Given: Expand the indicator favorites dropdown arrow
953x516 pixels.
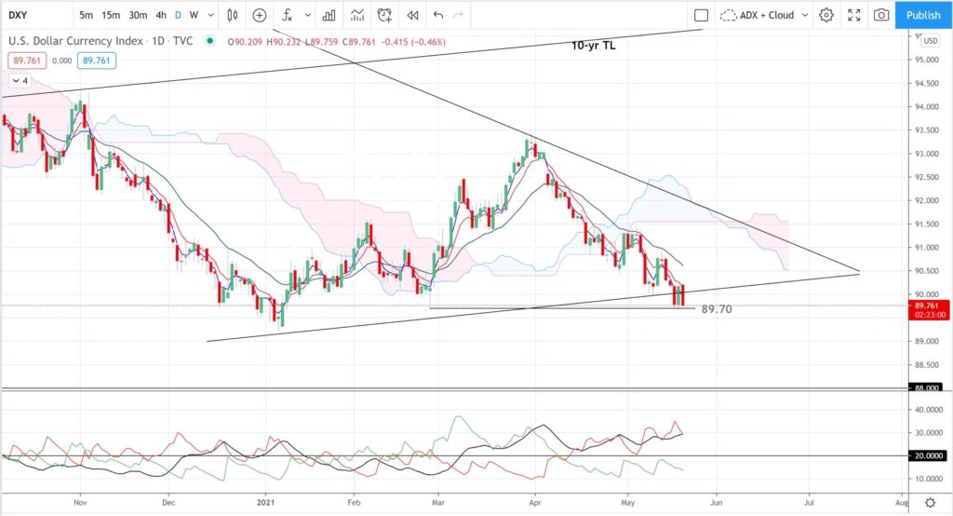Looking at the screenshot, I should [307, 15].
